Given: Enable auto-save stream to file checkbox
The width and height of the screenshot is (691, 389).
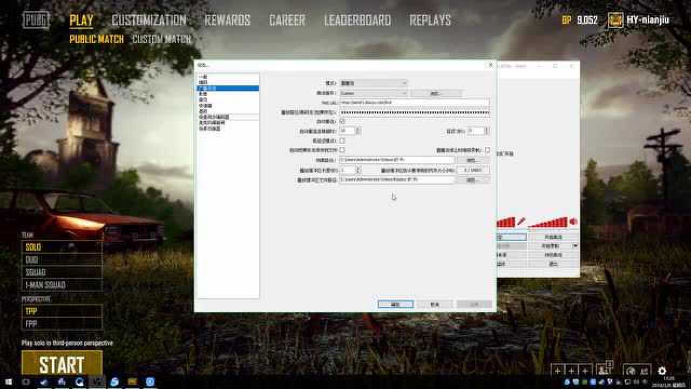Looking at the screenshot, I should (342, 150).
